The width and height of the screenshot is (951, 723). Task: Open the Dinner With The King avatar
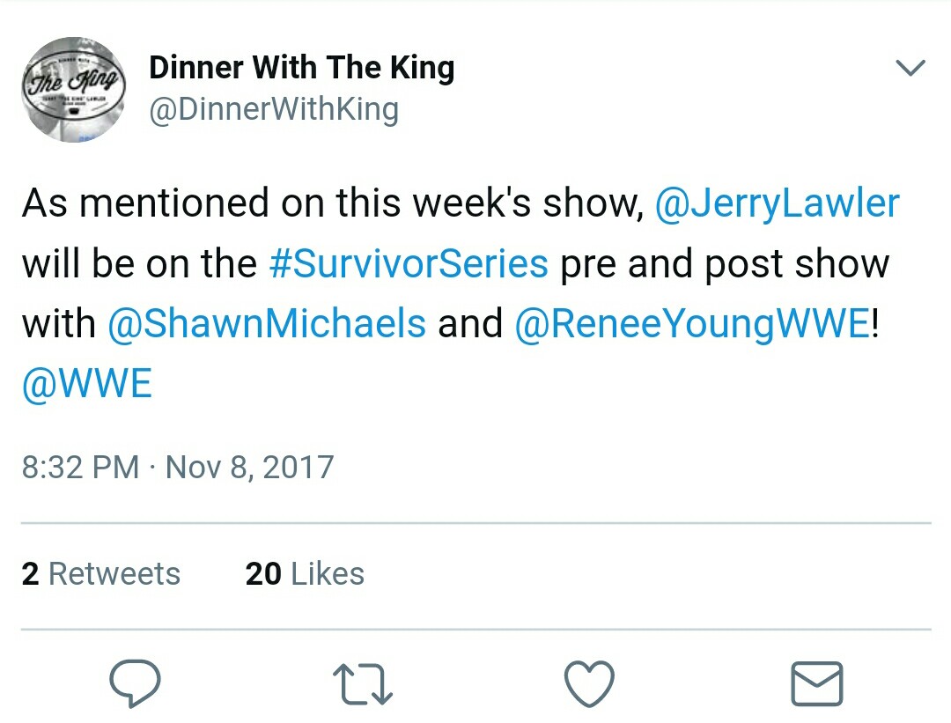(76, 90)
